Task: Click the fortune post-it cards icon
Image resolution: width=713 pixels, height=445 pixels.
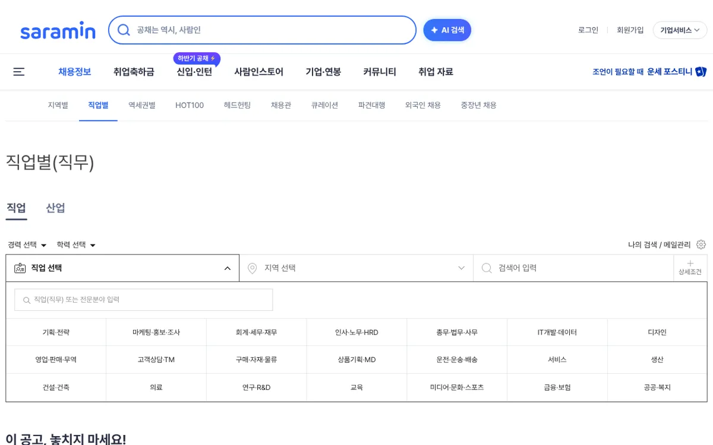Action: pyautogui.click(x=701, y=72)
